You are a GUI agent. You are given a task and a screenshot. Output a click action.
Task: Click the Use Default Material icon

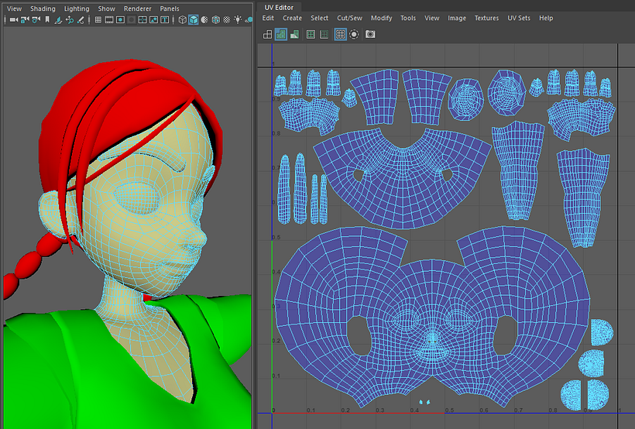(204, 19)
